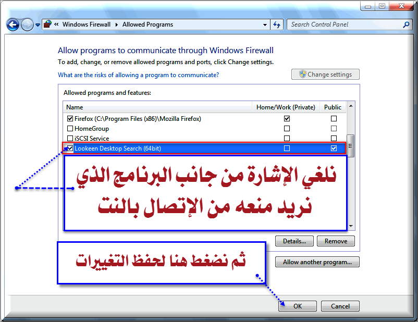The image size is (418, 322).
Task: Click the double-chevron before Windows Firewall
Action: pos(56,24)
